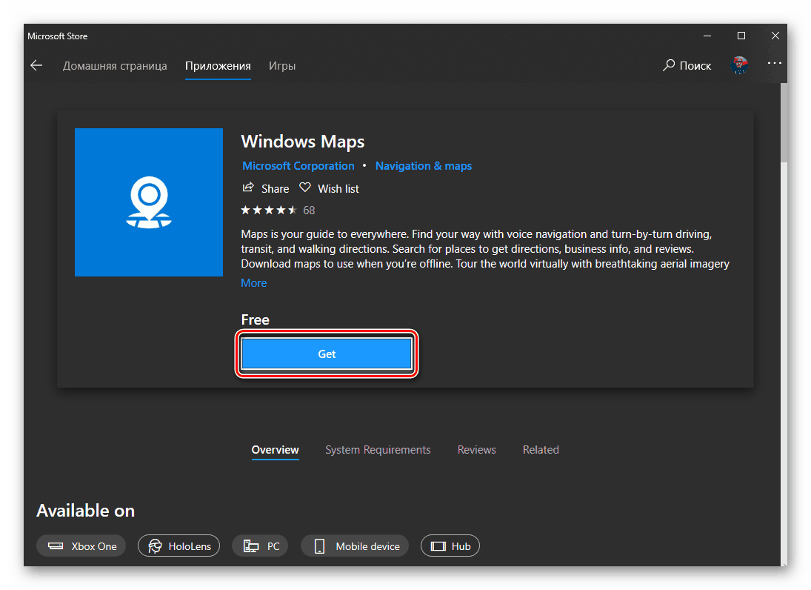Open the Related tab
Viewport: 811px width, 590px height.
tap(541, 449)
